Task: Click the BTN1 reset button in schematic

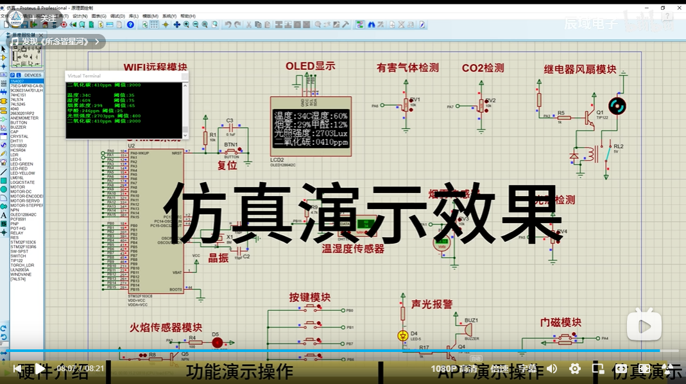Action: [x=231, y=151]
